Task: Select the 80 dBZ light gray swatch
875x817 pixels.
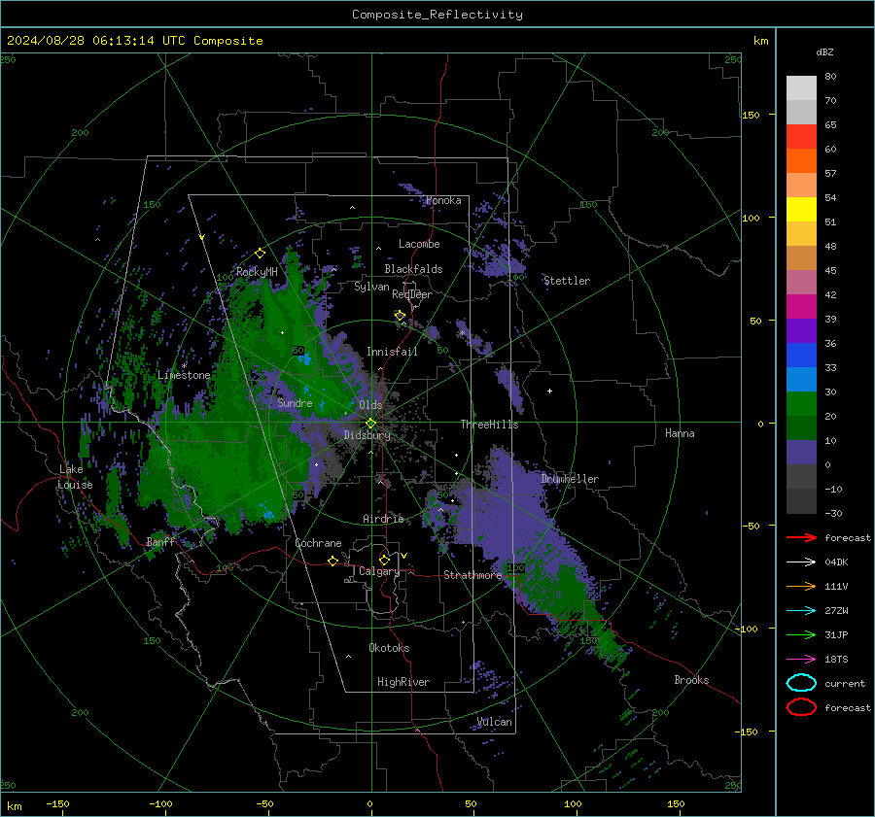Action: 801,87
